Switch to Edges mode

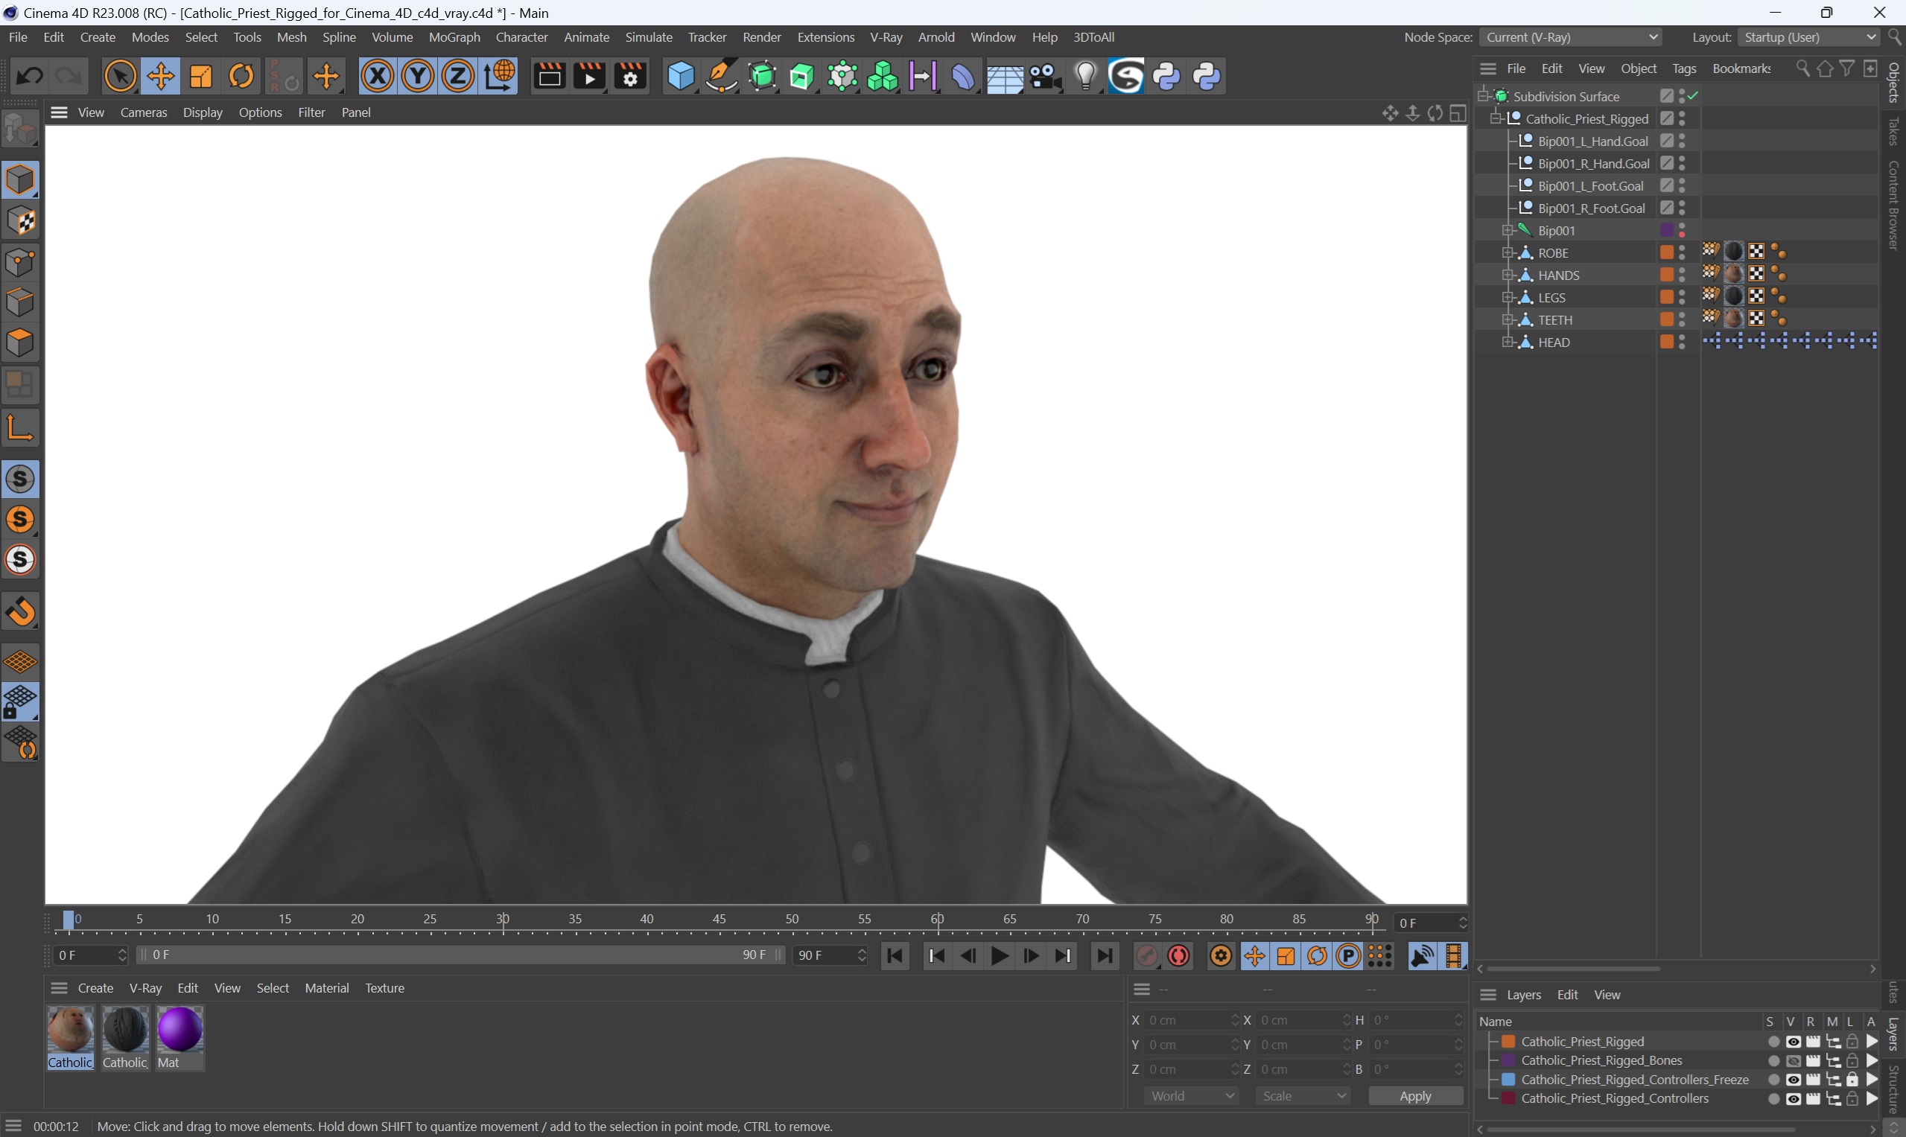[x=21, y=302]
